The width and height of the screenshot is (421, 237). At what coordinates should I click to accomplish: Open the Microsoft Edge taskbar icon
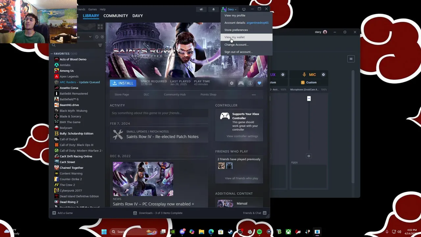tap(211, 232)
